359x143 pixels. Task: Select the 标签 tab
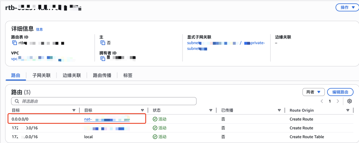coord(128,75)
